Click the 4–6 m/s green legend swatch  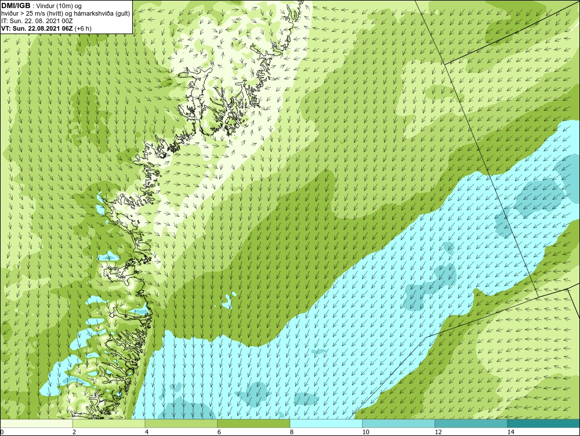pos(181,423)
